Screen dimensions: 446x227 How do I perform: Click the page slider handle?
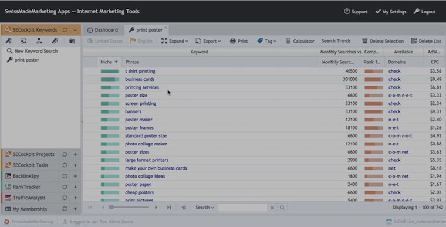coord(112,208)
